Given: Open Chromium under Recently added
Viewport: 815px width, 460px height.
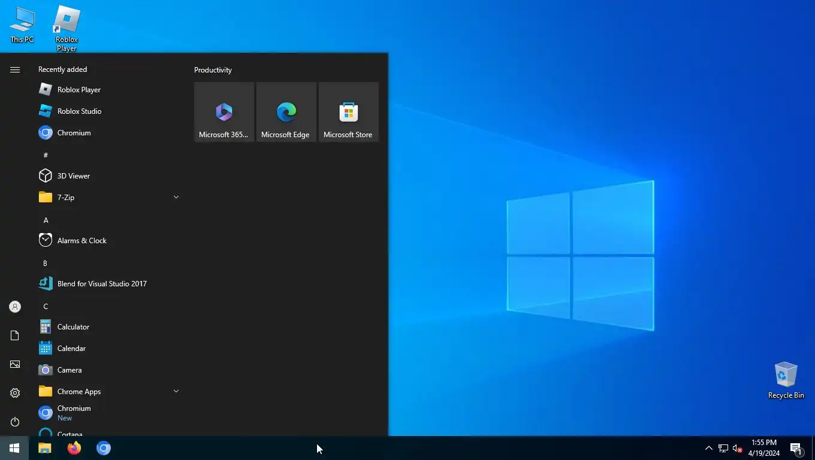Looking at the screenshot, I should [x=108, y=133].
